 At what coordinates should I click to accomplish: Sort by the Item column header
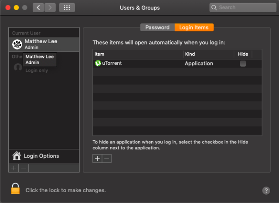[x=137, y=54]
